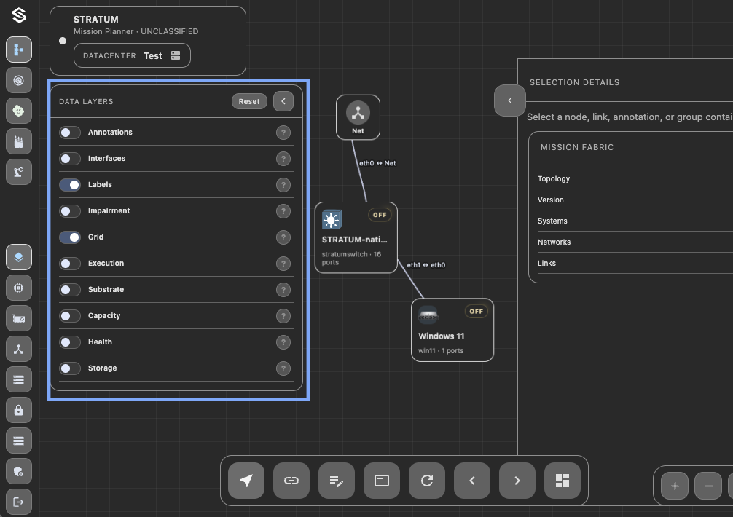Viewport: 733px width, 517px height.
Task: Select the STRATUM-nati... switch node
Action: 356,237
